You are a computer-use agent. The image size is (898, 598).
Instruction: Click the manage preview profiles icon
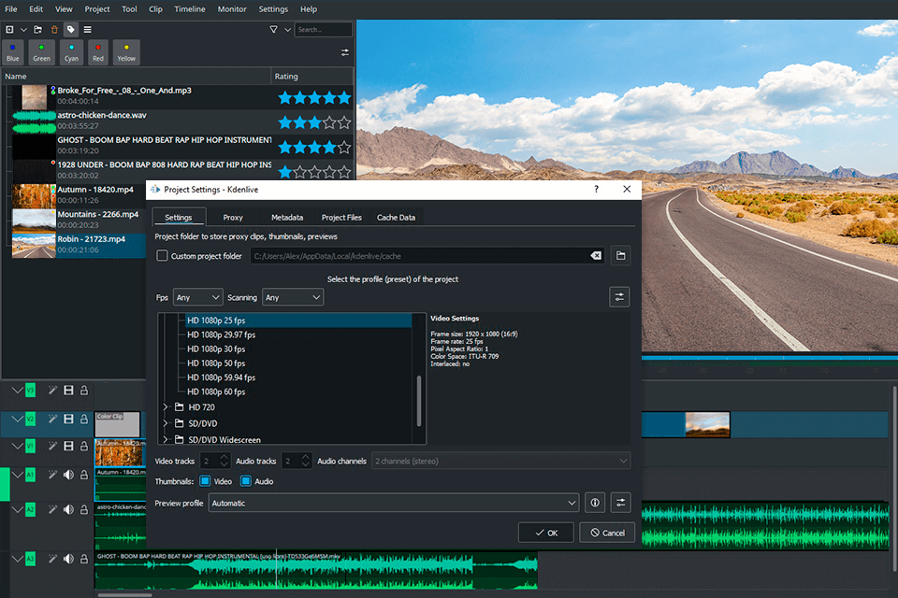(621, 503)
